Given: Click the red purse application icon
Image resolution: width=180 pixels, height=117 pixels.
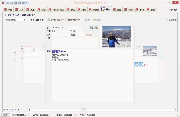Looking at the screenshot, I should (3, 3).
